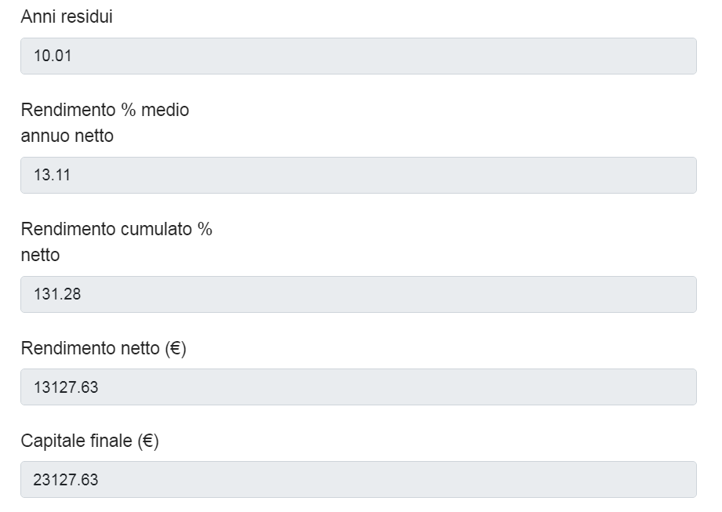Select the Rendimento cumulato % netto field
The height and width of the screenshot is (512, 722).
358,294
